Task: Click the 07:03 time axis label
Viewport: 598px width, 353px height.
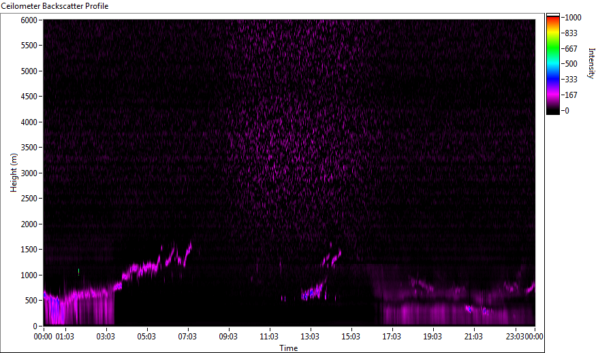Action: [x=187, y=337]
